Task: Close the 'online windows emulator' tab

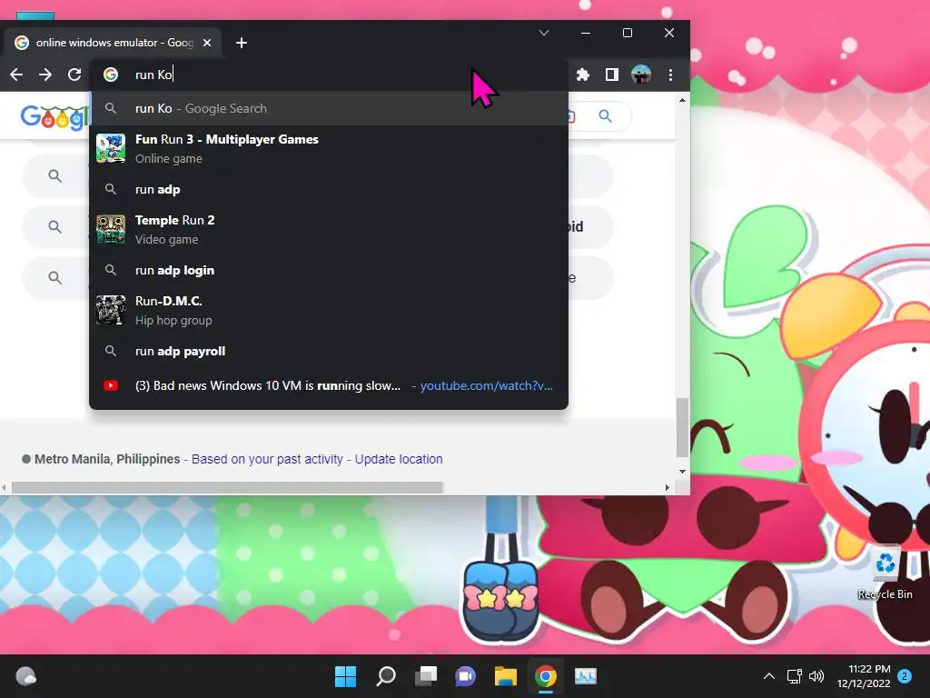Action: pyautogui.click(x=207, y=43)
